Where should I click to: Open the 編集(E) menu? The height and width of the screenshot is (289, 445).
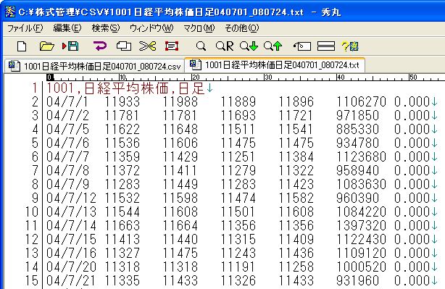point(67,28)
